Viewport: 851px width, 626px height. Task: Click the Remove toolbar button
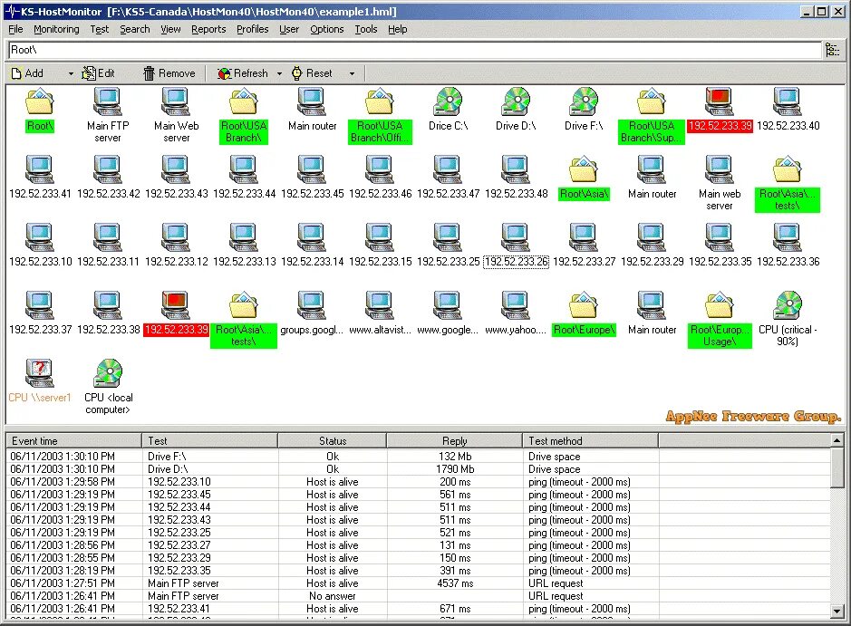pos(169,73)
